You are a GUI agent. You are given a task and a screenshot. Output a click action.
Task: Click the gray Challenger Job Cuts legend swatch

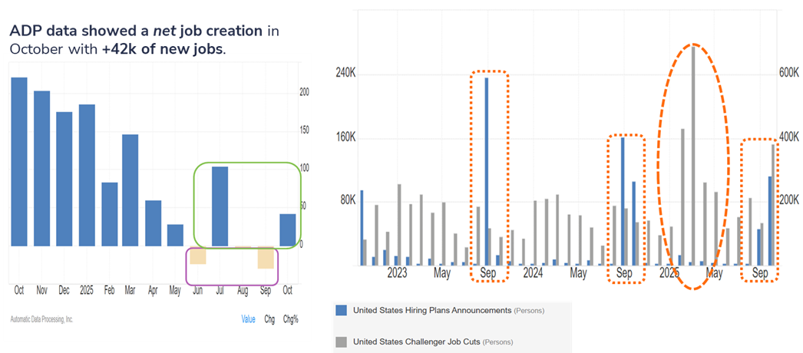click(341, 341)
